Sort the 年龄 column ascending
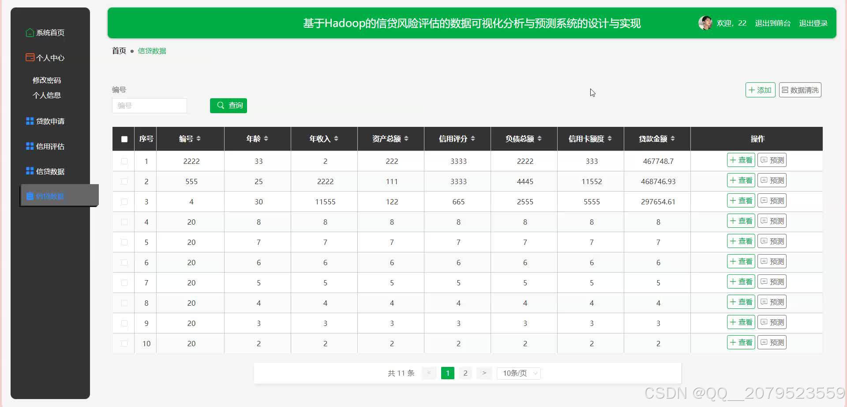Screen dimensions: 847x407 [x=266, y=136]
